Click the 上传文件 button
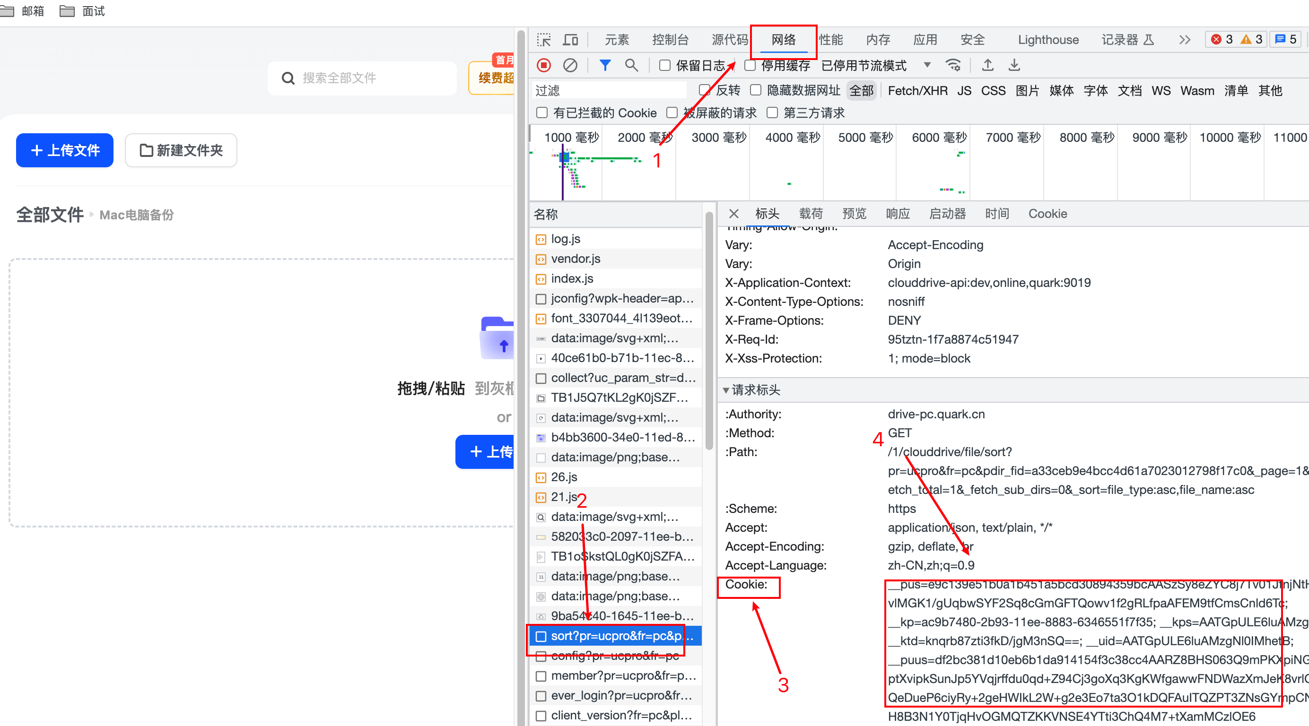Screen dimensions: 1309x726 click(64, 150)
